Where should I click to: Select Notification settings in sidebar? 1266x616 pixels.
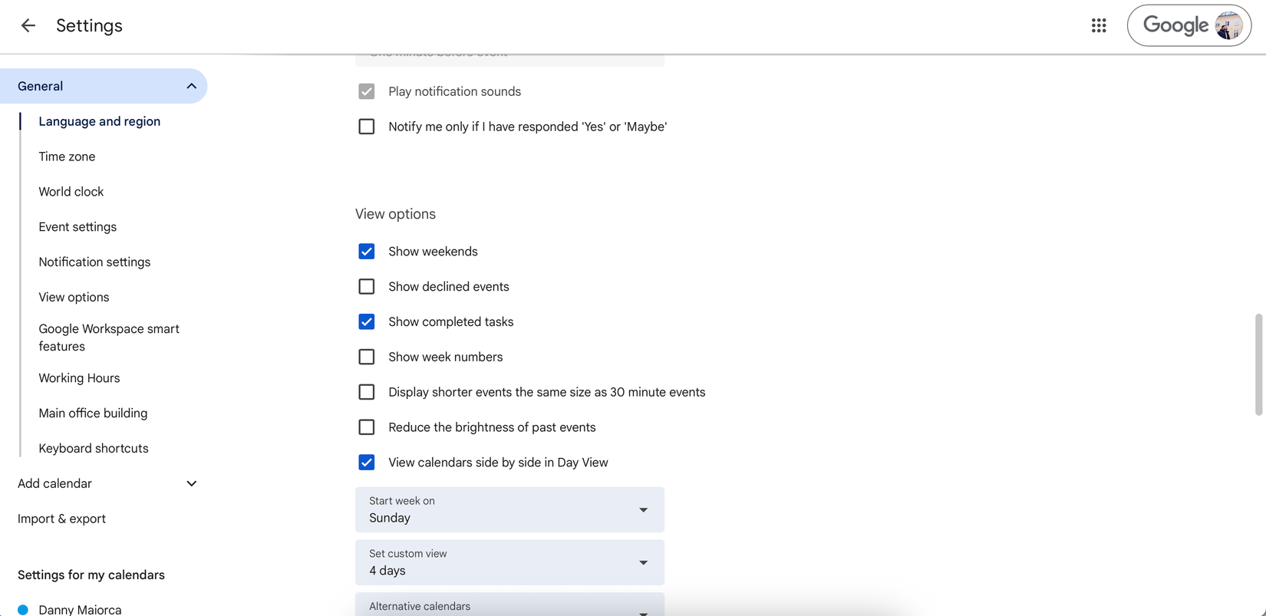[94, 262]
